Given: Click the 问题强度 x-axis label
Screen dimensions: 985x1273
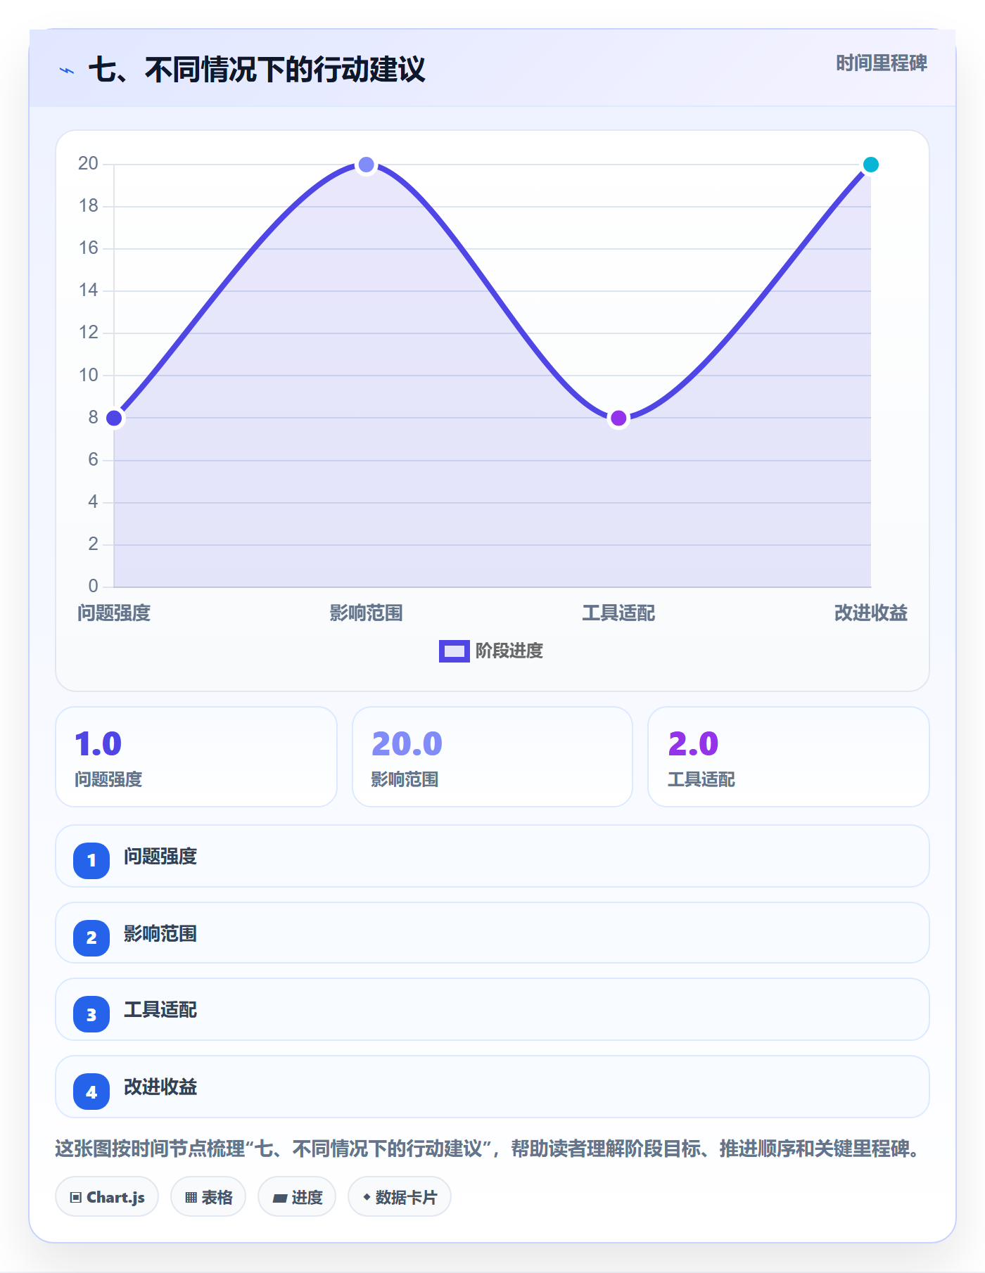Looking at the screenshot, I should click(x=114, y=613).
